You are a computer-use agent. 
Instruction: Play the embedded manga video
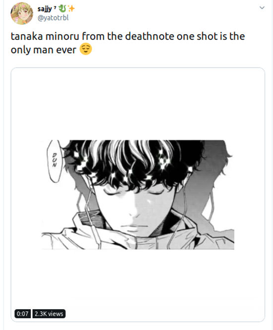[138, 194]
